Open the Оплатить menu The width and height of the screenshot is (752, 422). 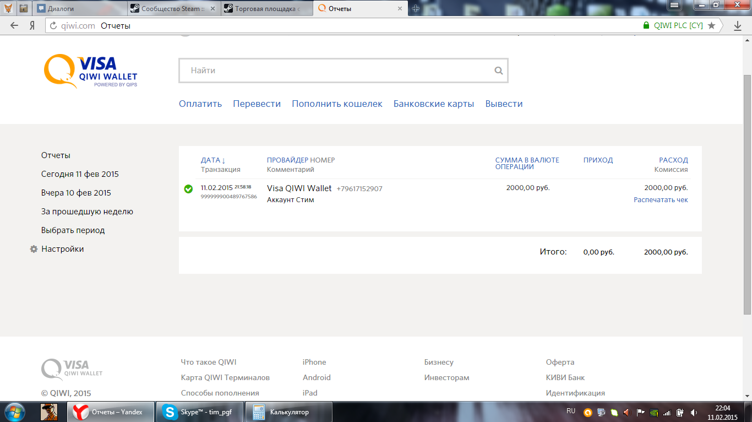(x=200, y=104)
